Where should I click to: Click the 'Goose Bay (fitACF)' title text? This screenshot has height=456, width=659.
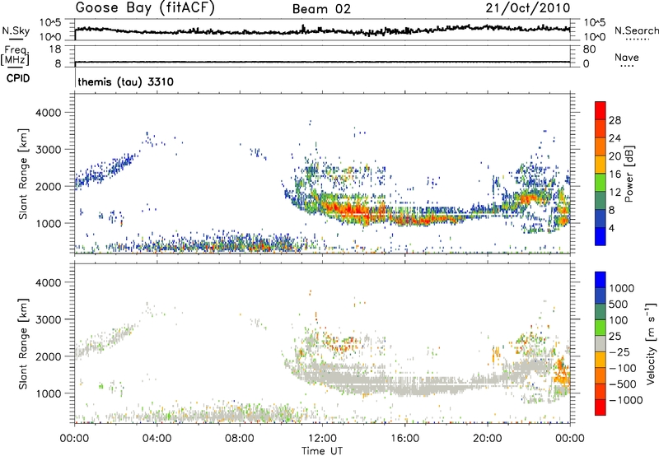coord(145,8)
